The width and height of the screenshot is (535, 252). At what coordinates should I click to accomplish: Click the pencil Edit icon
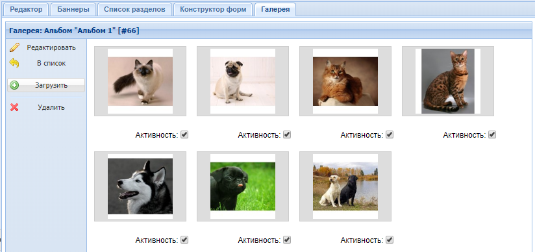[14, 47]
